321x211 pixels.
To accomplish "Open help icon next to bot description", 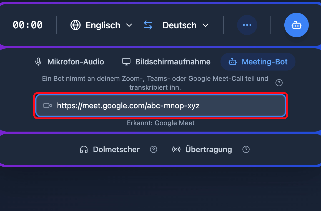I will (x=279, y=83).
